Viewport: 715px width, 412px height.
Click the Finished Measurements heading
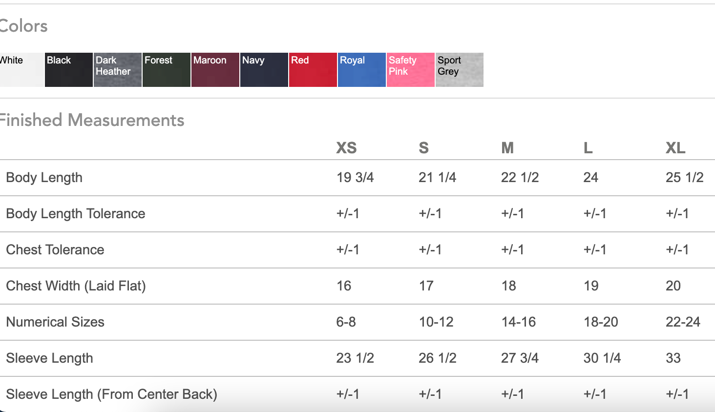tap(92, 120)
